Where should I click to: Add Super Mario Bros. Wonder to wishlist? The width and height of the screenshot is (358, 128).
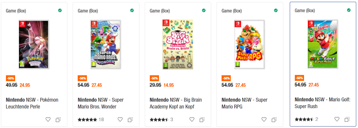click(x=120, y=120)
